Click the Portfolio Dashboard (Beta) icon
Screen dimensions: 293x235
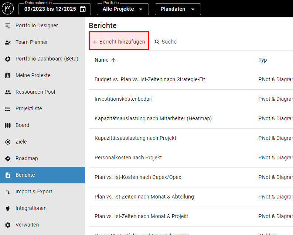coord(8,59)
